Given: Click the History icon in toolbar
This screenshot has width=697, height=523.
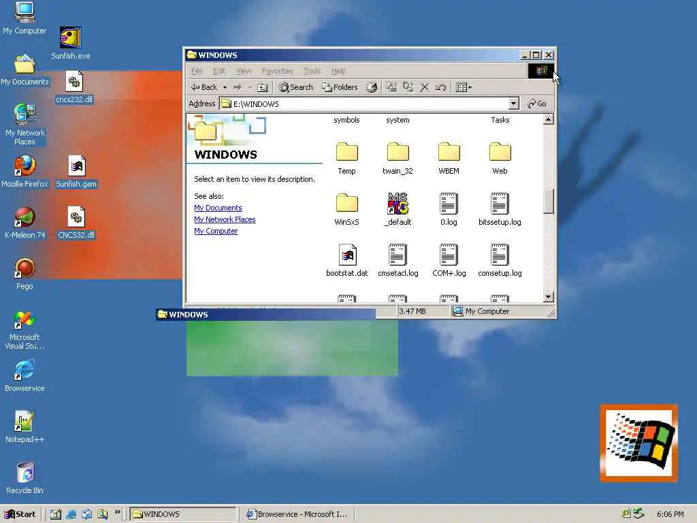Looking at the screenshot, I should click(x=372, y=87).
